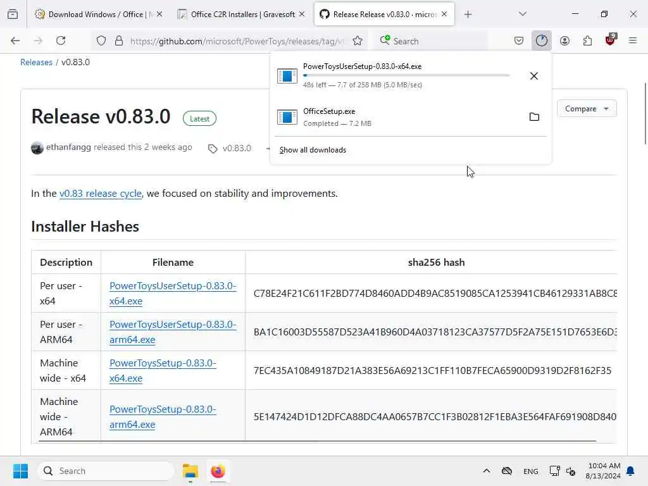Image resolution: width=648 pixels, height=486 pixels.
Task: Click the taskbar Search box
Action: coord(106,471)
